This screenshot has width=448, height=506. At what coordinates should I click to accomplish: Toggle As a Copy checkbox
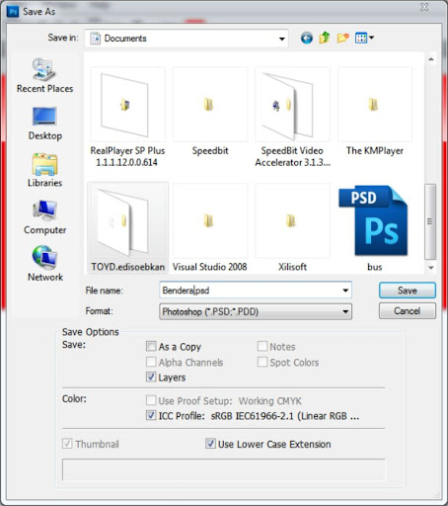click(151, 346)
